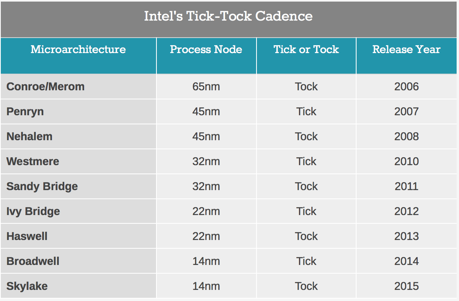The width and height of the screenshot is (459, 301).
Task: Click the 2010 release year cell
Action: point(406,162)
